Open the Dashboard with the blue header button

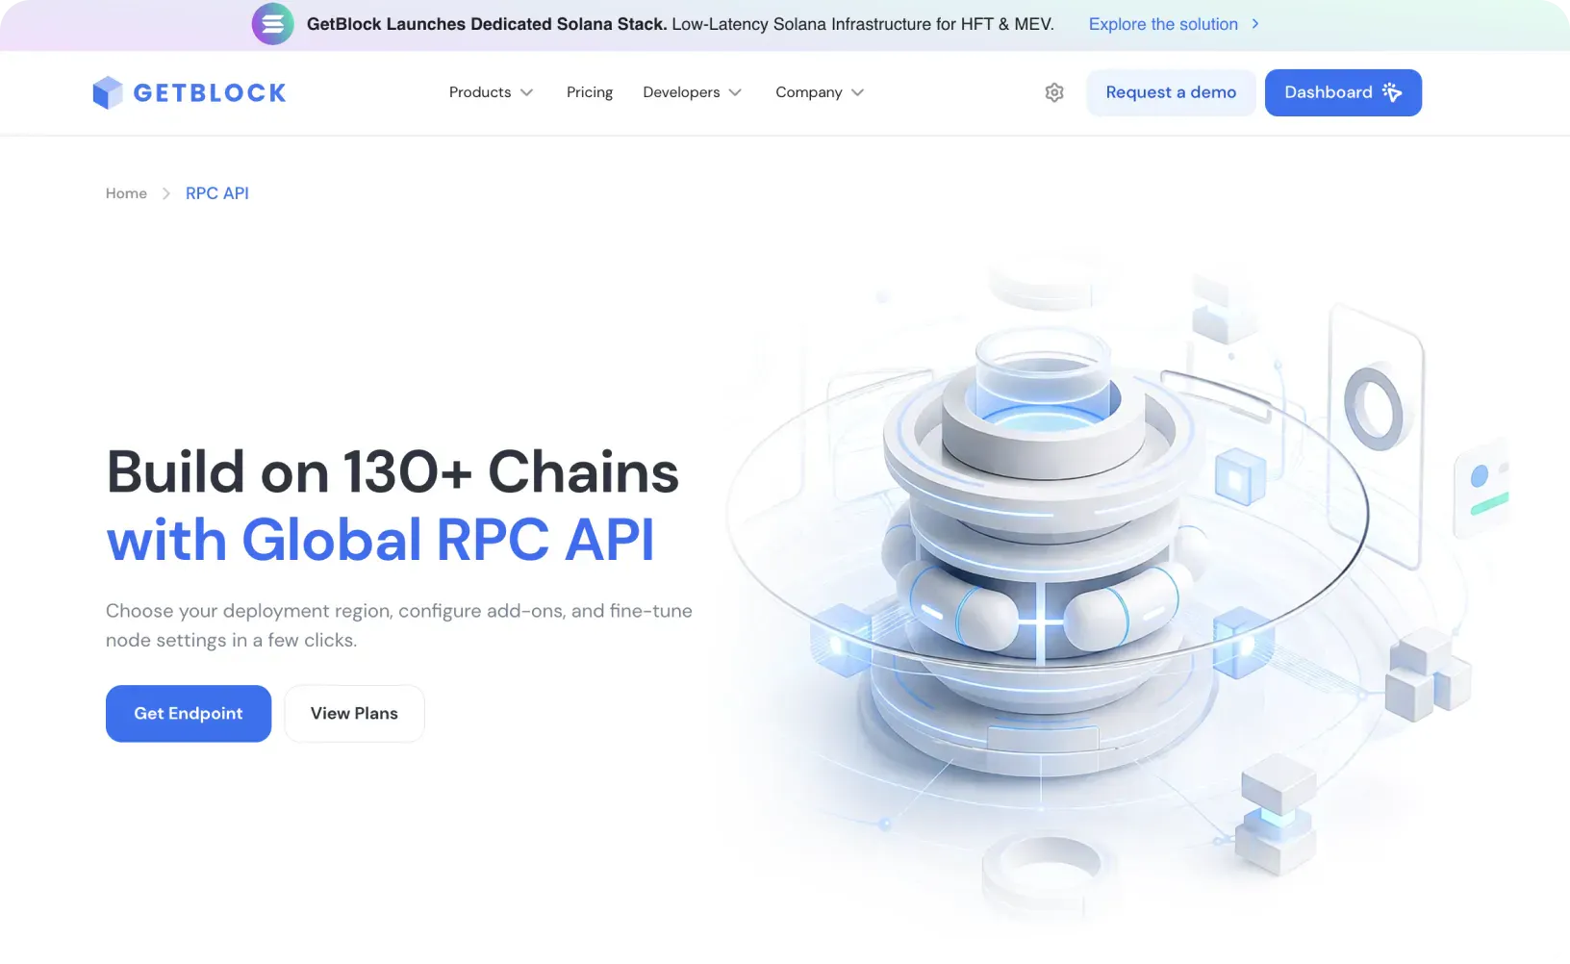[x=1332, y=92]
